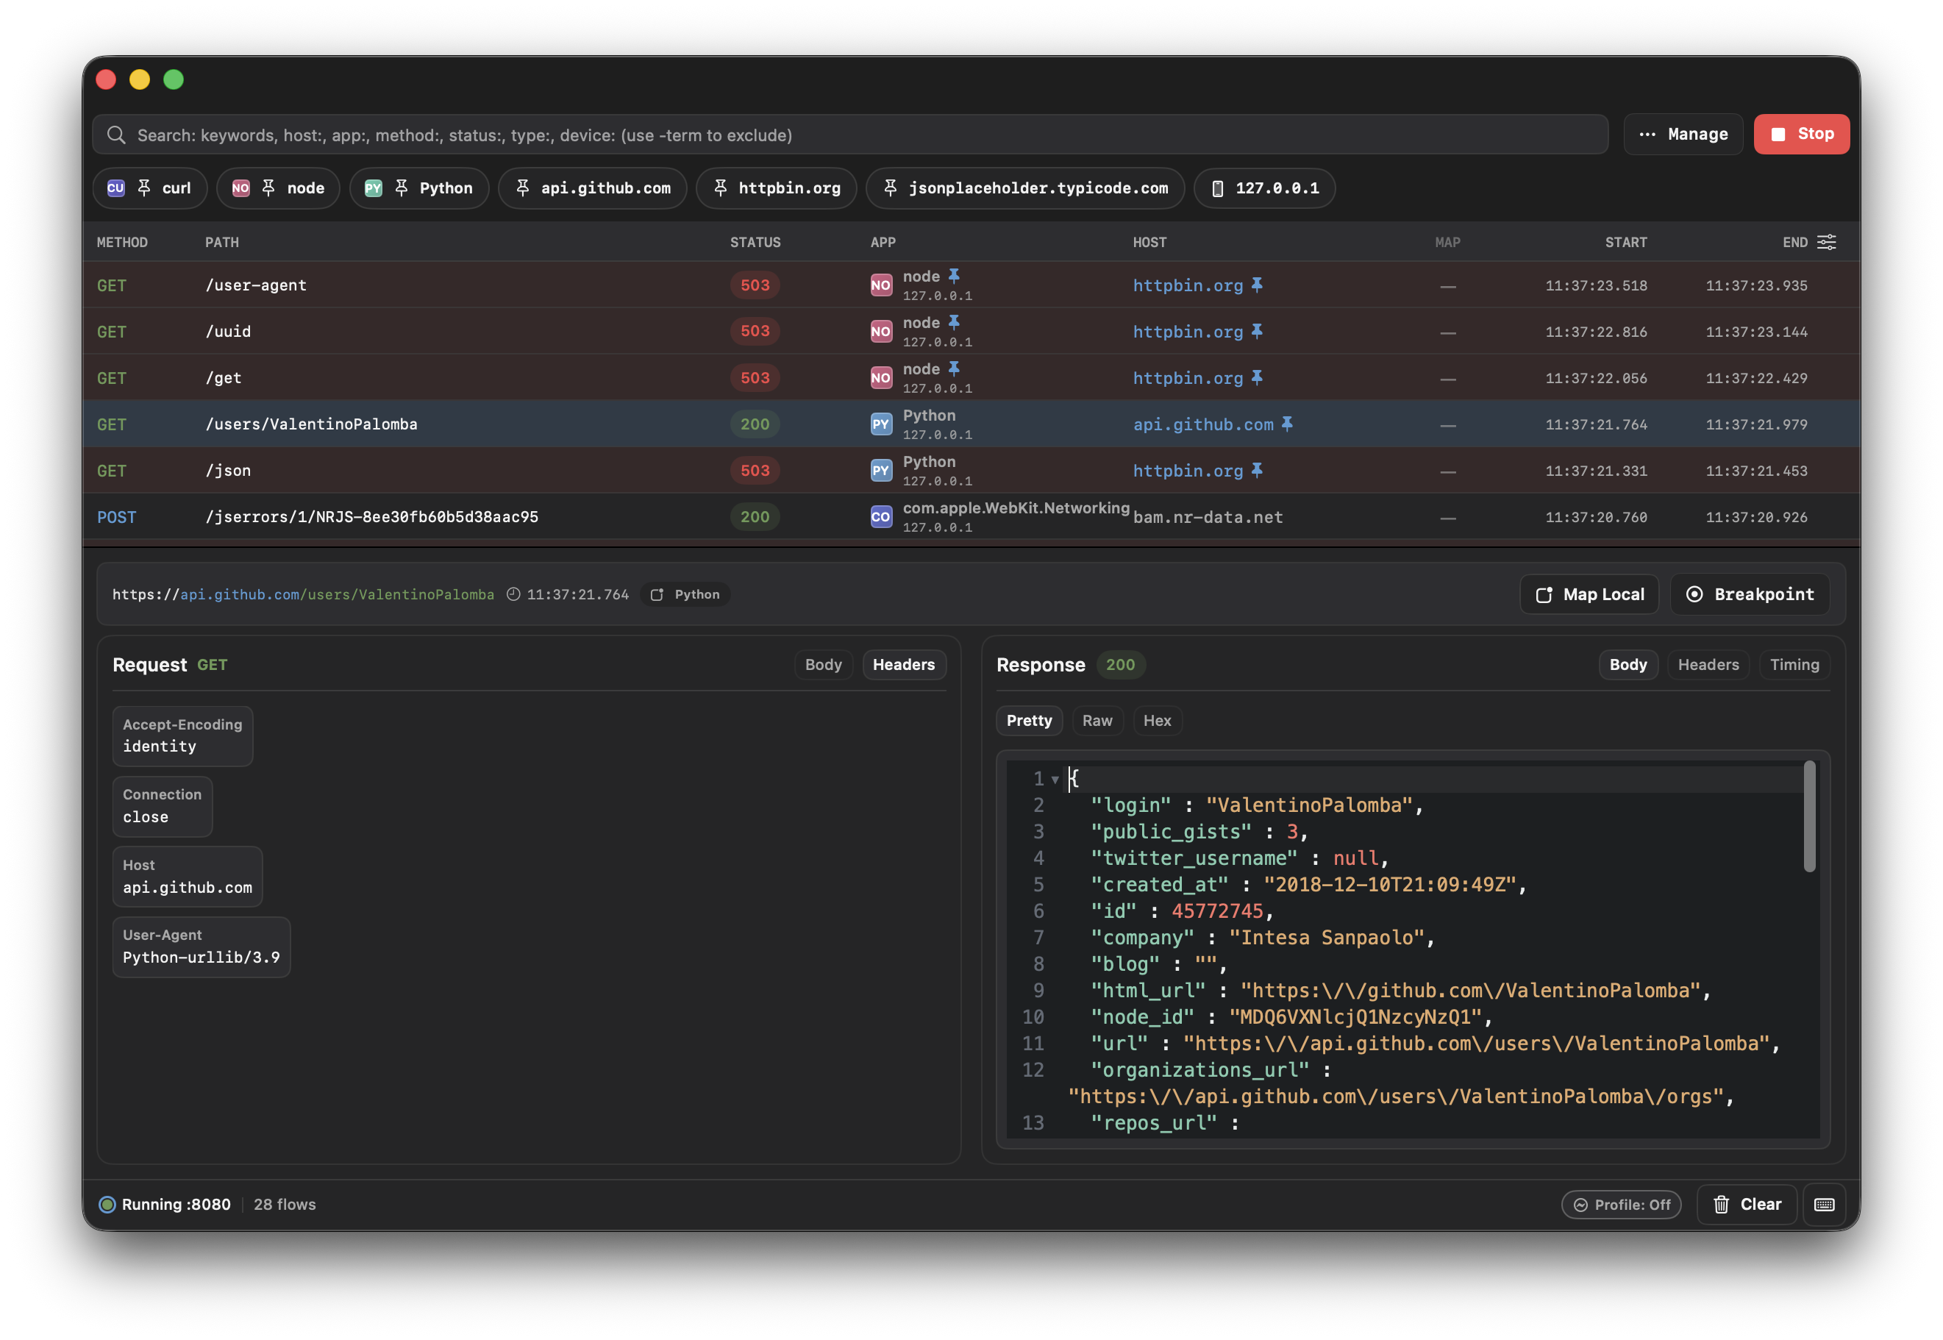Click the search magnifier icon
Screen dimensions: 1943x1340
[x=115, y=135]
